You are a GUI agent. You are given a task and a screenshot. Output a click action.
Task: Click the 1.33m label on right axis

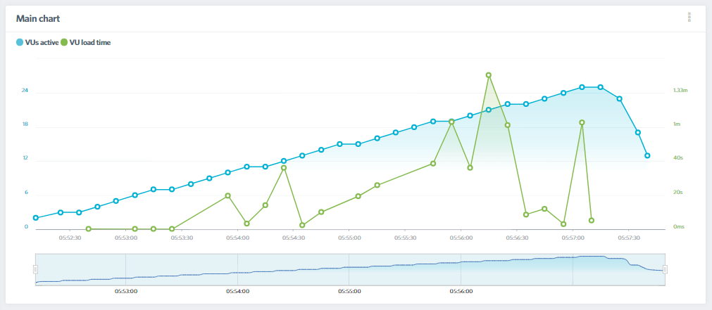tap(680, 91)
